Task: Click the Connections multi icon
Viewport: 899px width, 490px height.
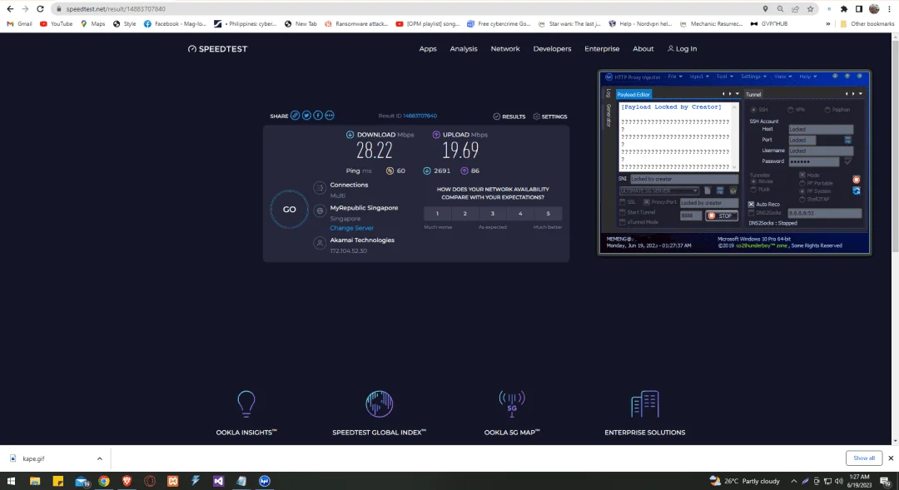Action: coord(320,188)
